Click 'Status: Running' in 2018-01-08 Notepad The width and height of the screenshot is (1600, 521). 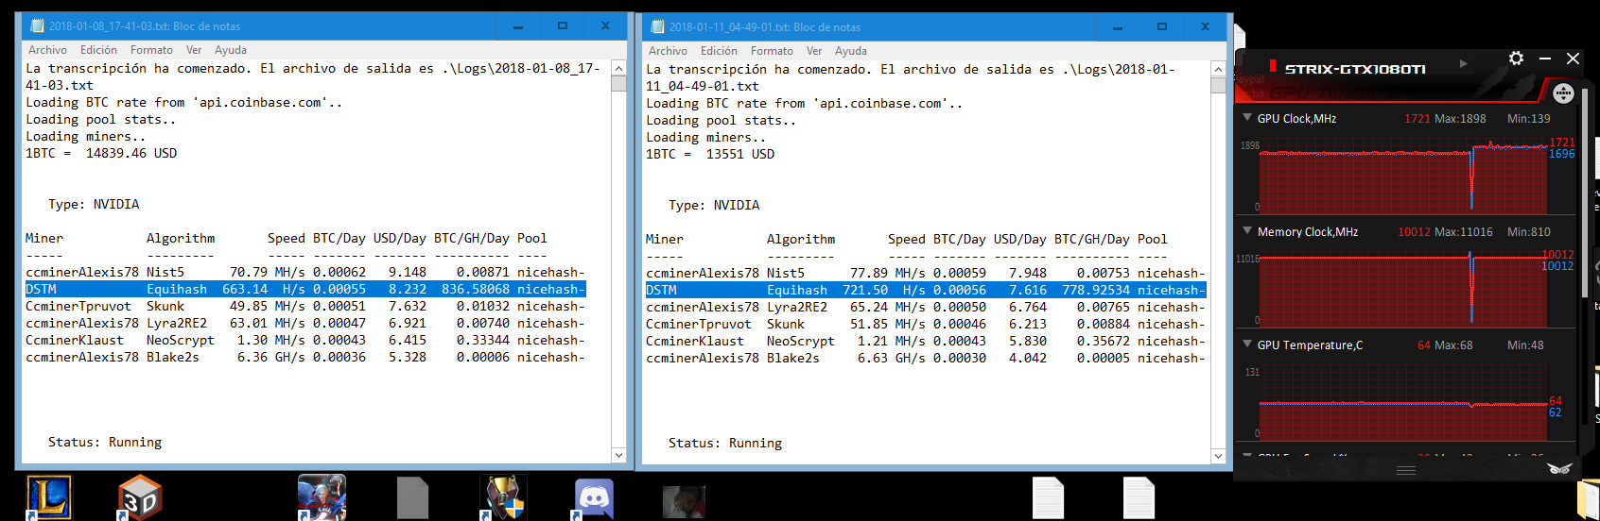[x=105, y=442]
